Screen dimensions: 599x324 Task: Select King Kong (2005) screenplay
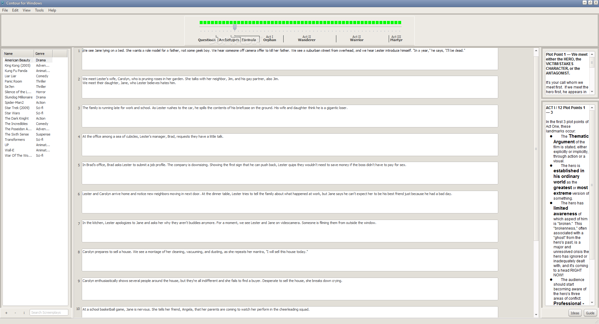click(28, 65)
